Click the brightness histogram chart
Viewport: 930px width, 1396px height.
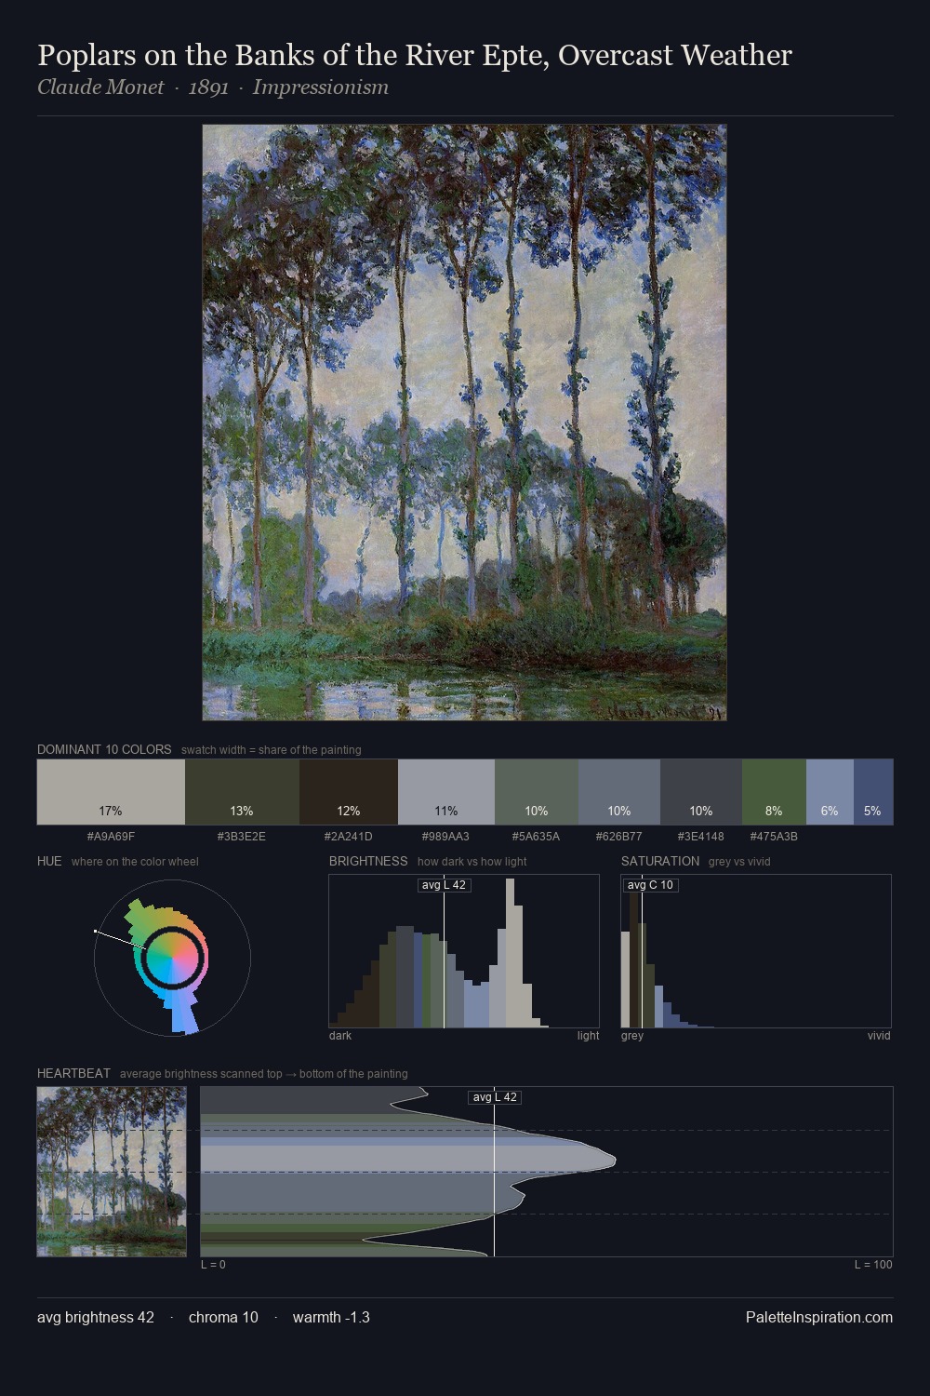(x=464, y=951)
